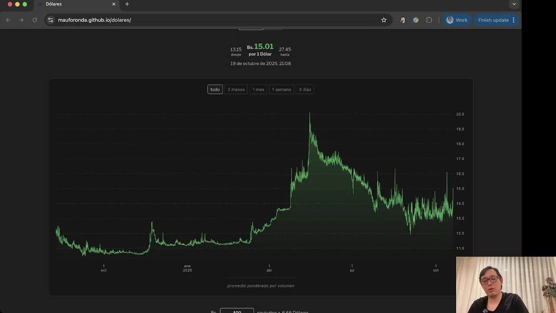Click the Bs. 15.01 price value

[x=260, y=47]
